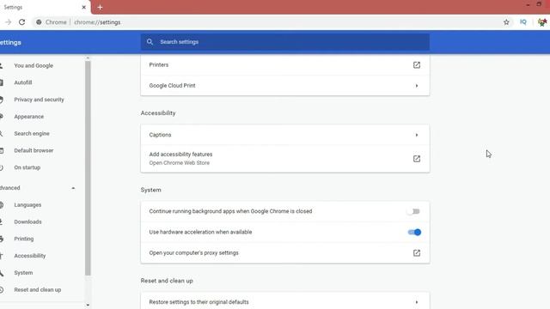Click the Chrome site info icon in address bar
Viewport: 550px width, 309px height.
point(39,22)
